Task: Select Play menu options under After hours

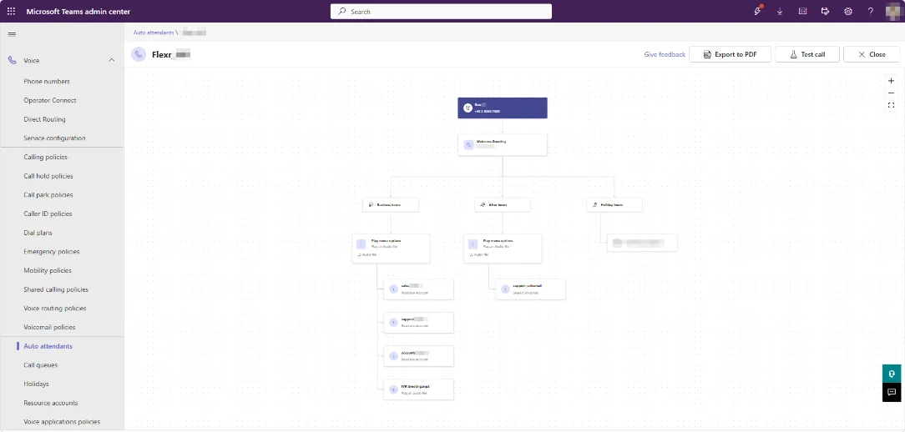Action: pos(503,249)
